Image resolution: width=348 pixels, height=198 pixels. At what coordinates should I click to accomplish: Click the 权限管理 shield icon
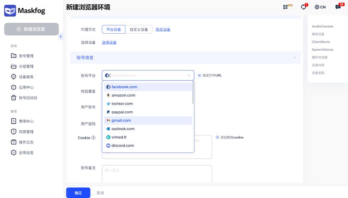[x=13, y=131]
